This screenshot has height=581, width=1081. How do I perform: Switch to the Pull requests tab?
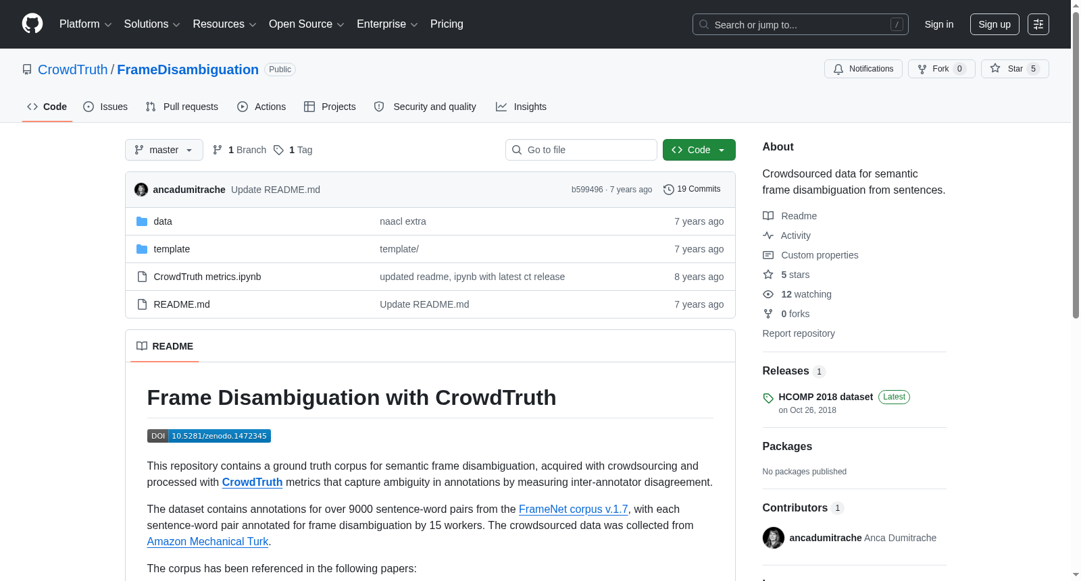(x=182, y=107)
